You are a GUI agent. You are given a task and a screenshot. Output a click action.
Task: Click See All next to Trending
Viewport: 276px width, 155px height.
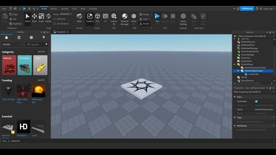coord(41,80)
